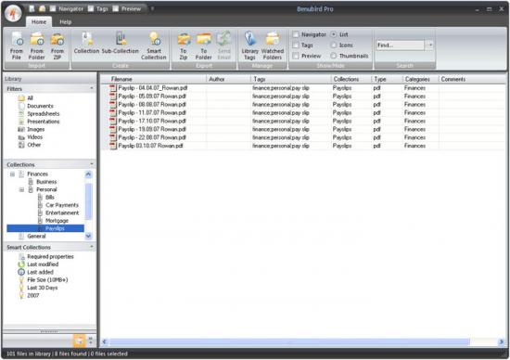This screenshot has width=510, height=360.
Task: Collapse the Collections panel section
Action: (92, 164)
